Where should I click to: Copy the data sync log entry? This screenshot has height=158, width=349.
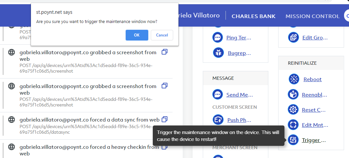click(x=165, y=119)
